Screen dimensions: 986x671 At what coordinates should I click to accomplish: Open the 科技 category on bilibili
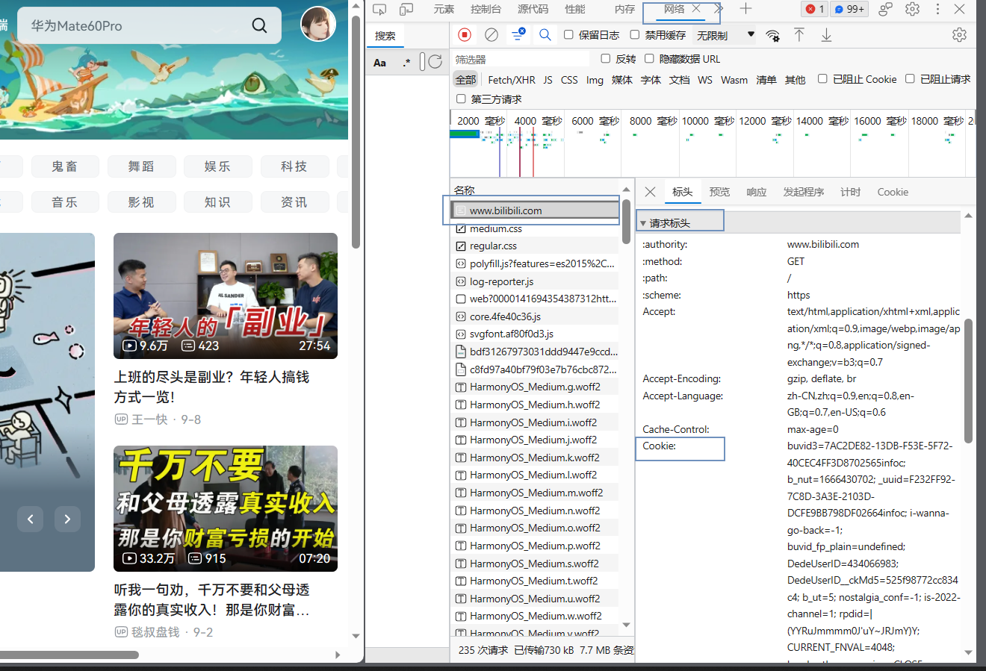pyautogui.click(x=294, y=166)
